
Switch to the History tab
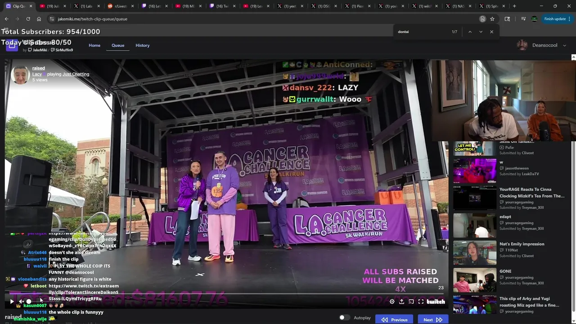tap(142, 45)
